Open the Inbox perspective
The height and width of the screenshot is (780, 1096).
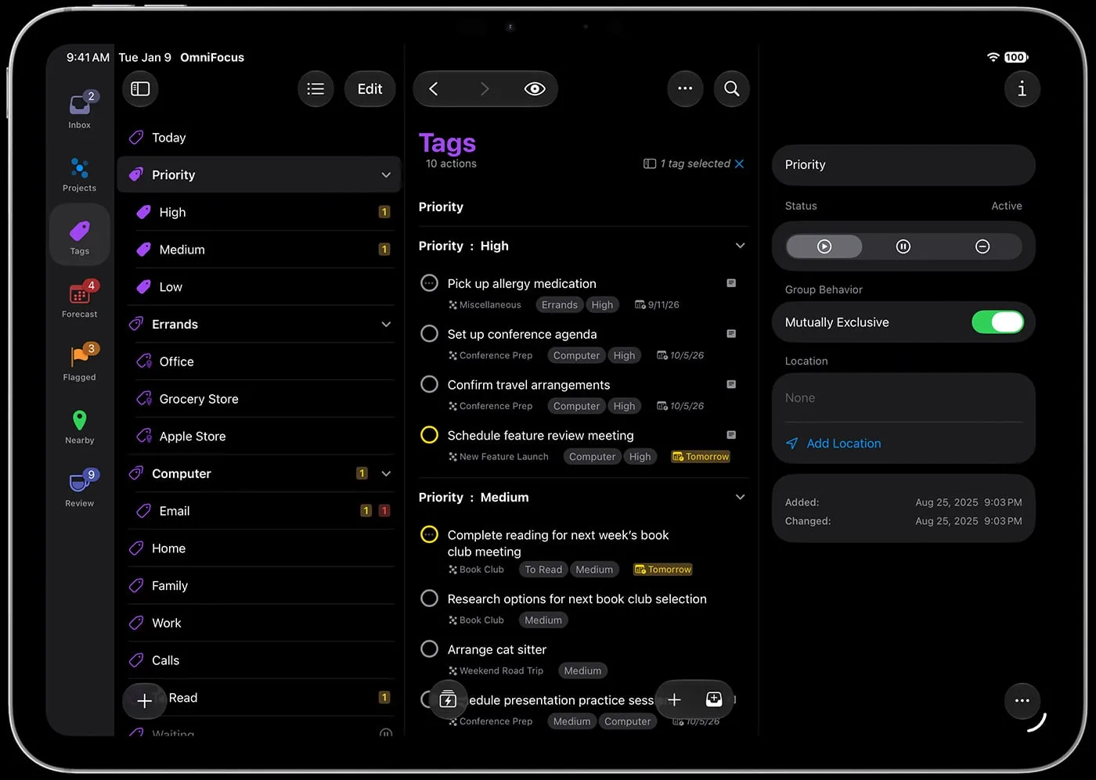[80, 110]
